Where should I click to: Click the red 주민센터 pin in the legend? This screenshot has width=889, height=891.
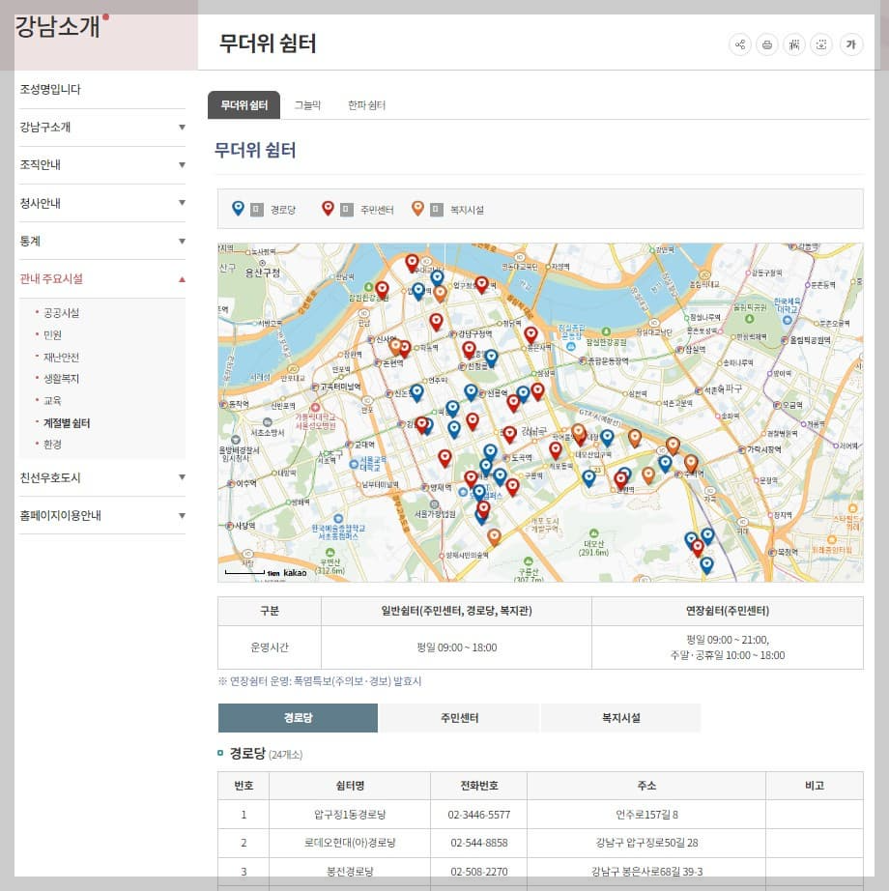point(330,207)
